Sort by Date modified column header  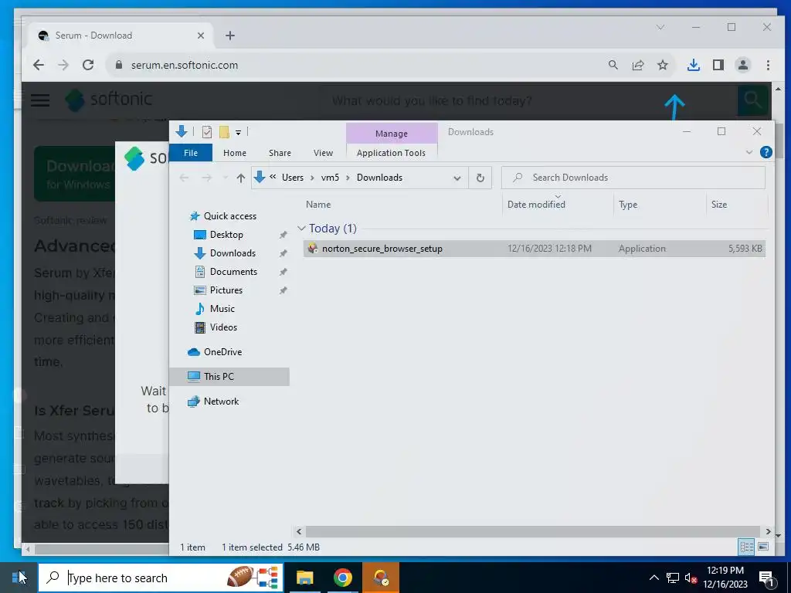536,204
